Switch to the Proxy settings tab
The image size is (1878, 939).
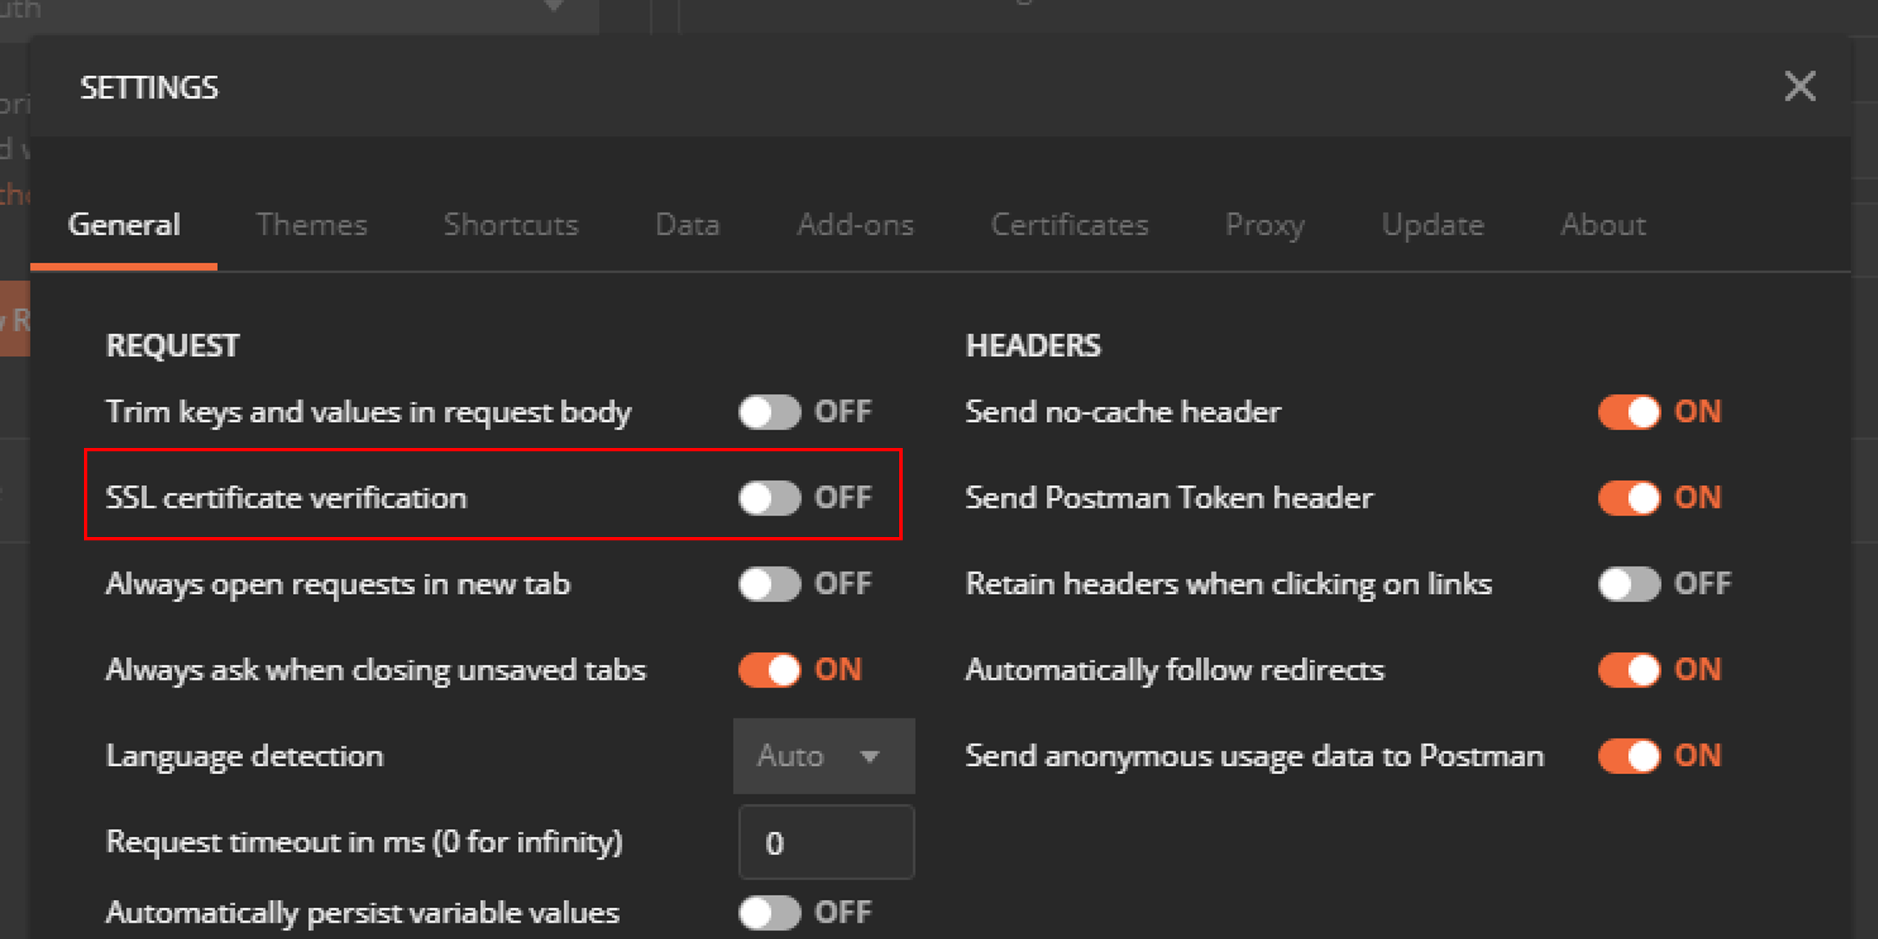tap(1264, 225)
